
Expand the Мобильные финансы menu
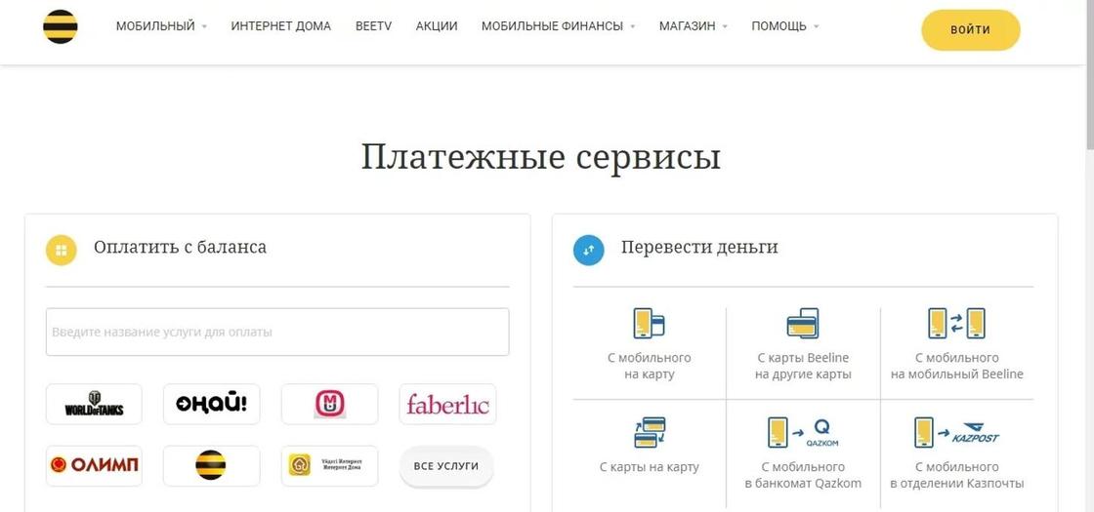558,26
